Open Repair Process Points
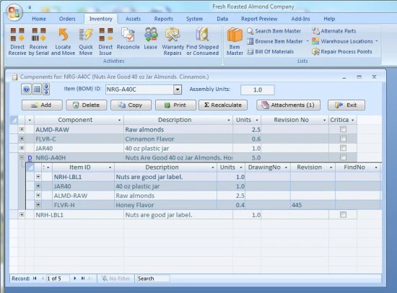397x293 pixels. click(x=342, y=52)
